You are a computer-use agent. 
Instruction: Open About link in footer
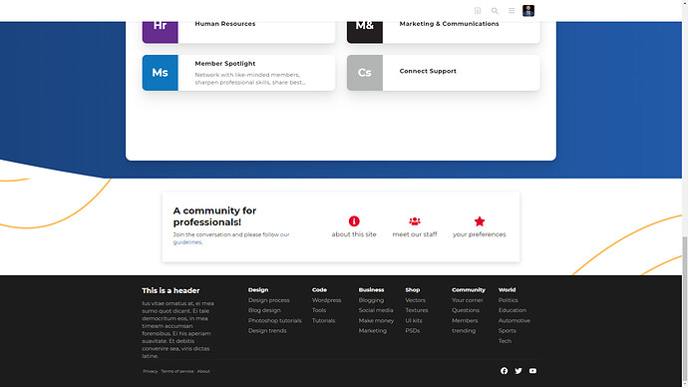(203, 371)
